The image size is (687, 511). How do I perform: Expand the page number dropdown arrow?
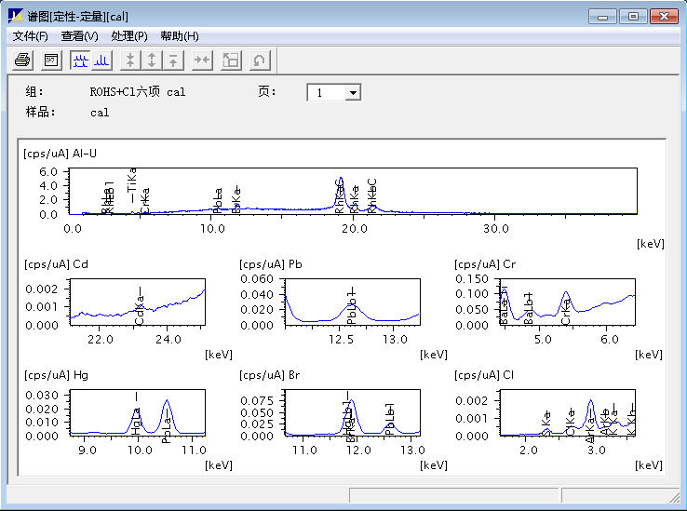click(x=353, y=93)
